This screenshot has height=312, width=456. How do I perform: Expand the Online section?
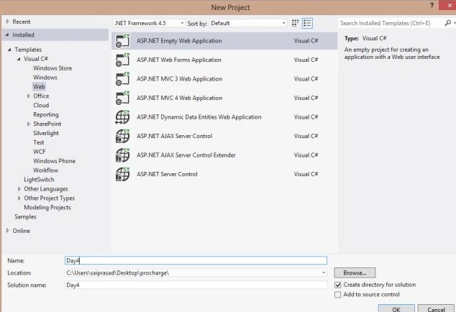pos(8,231)
